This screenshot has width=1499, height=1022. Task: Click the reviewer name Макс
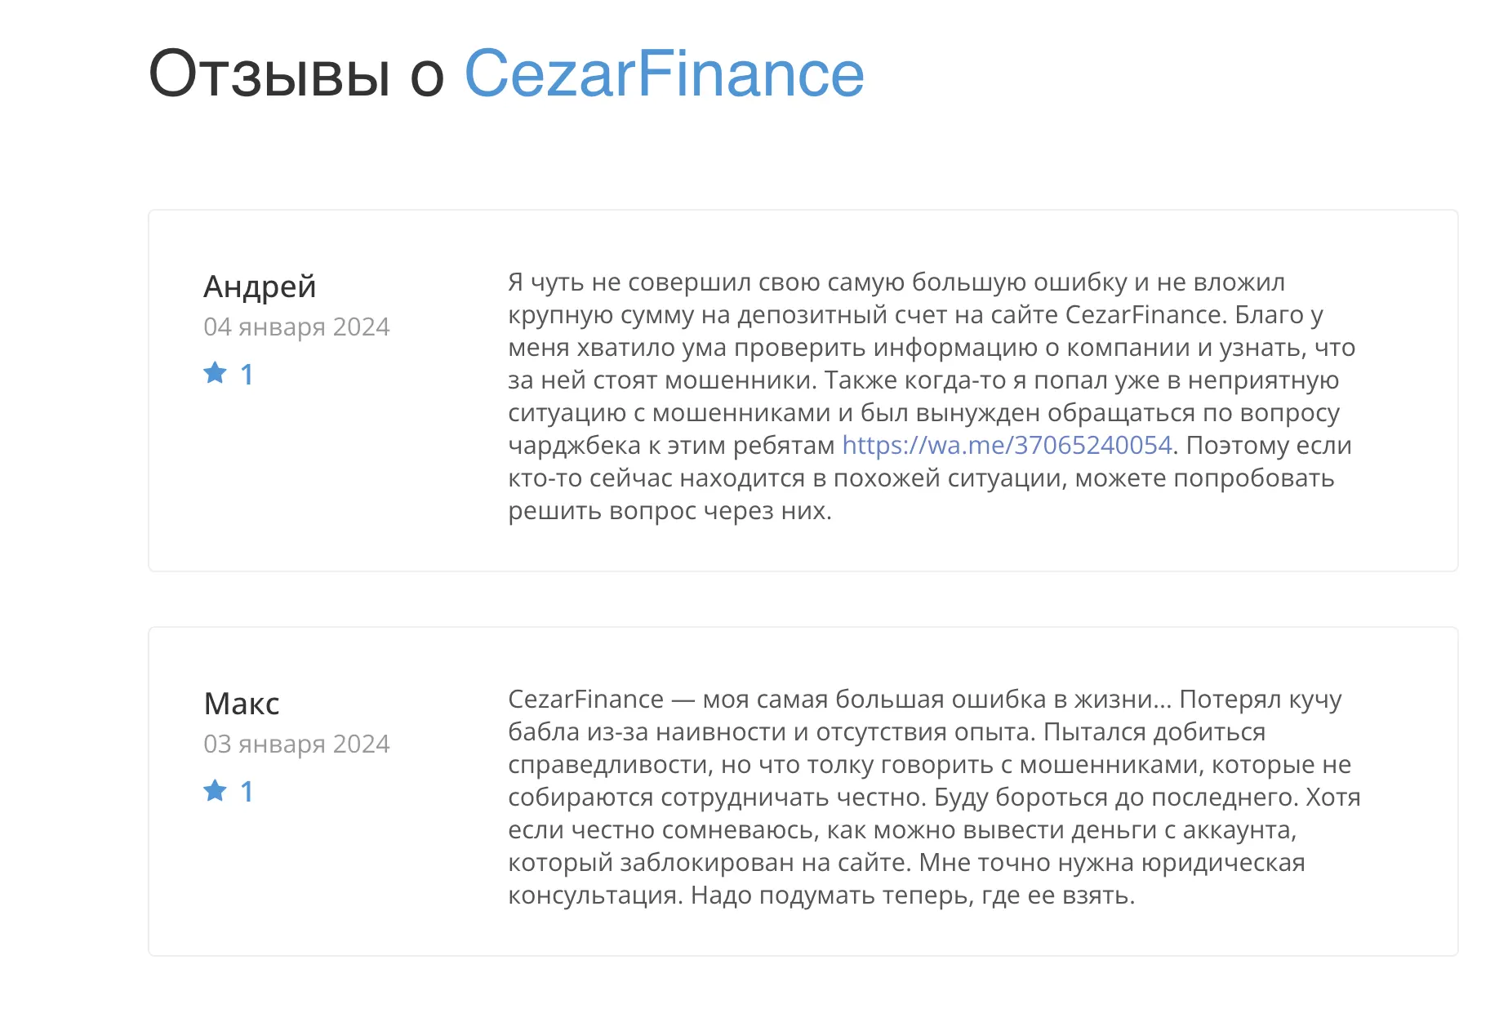click(242, 704)
